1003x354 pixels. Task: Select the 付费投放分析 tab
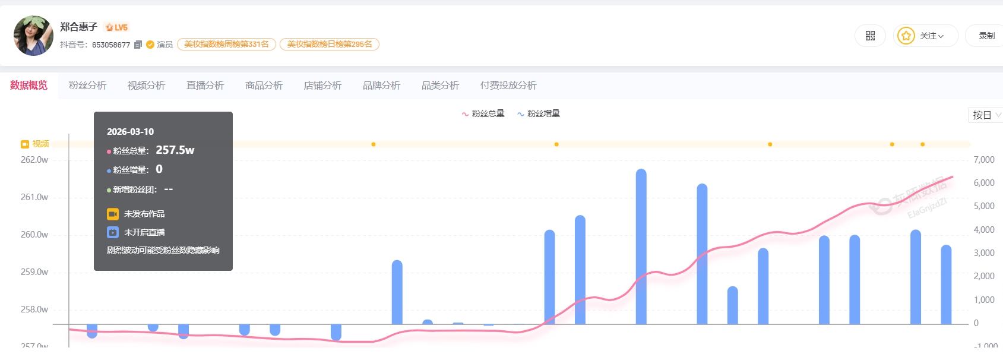[508, 86]
